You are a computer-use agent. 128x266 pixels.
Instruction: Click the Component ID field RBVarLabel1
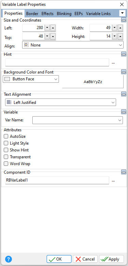57,180
